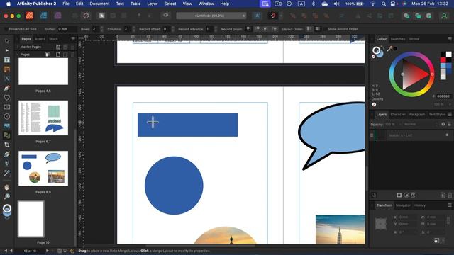This screenshot has width=454, height=255.
Task: Click the white recent colour swatch
Action: [448, 55]
